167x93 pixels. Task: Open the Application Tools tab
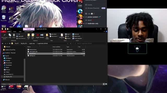pyautogui.click(x=28, y=32)
